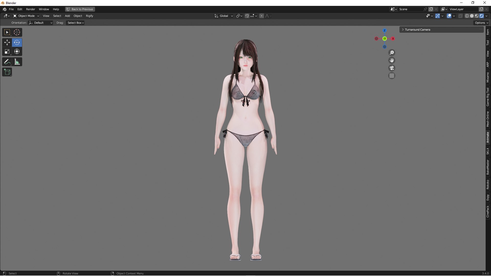Open the Render menu
Image resolution: width=491 pixels, height=276 pixels.
pyautogui.click(x=30, y=9)
